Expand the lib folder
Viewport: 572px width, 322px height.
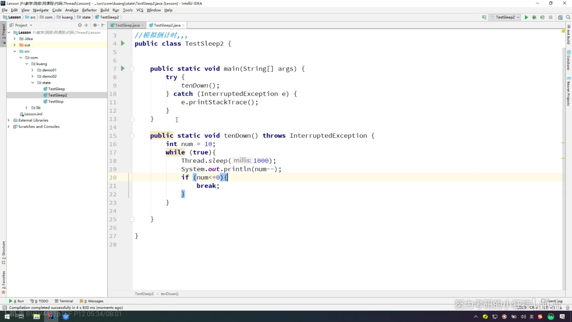[x=27, y=108]
